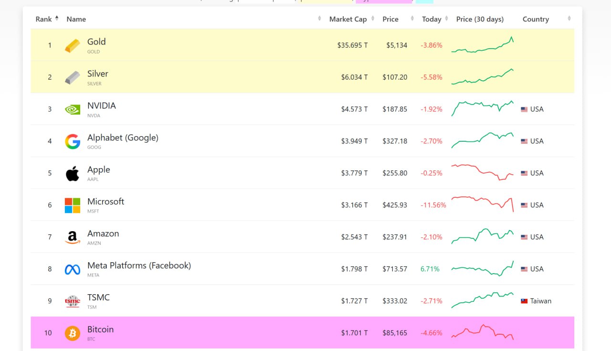Click the Meta Platforms logo icon
611x351 pixels.
pyautogui.click(x=73, y=269)
